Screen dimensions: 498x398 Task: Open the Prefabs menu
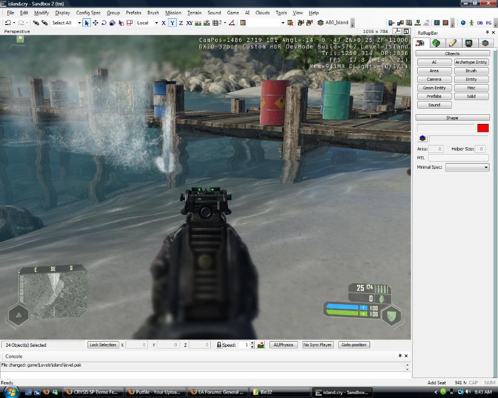point(134,13)
